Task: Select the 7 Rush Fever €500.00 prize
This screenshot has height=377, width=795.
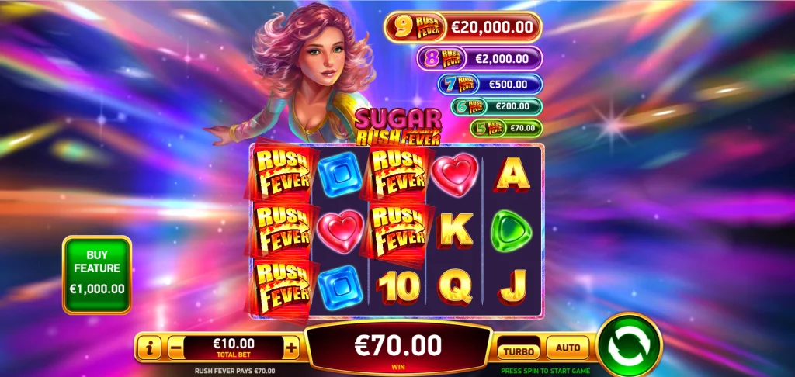Action: tap(491, 84)
